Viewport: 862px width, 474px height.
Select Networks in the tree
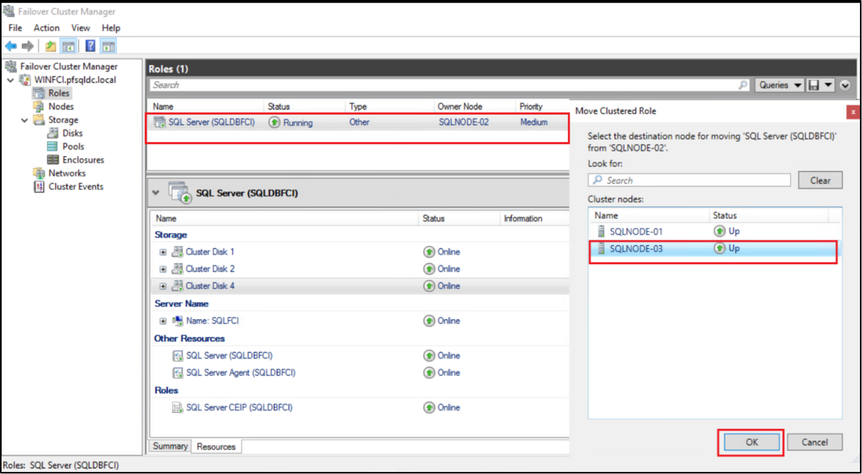[67, 174]
